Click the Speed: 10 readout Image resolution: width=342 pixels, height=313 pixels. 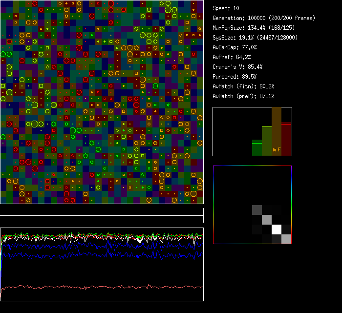(x=226, y=8)
